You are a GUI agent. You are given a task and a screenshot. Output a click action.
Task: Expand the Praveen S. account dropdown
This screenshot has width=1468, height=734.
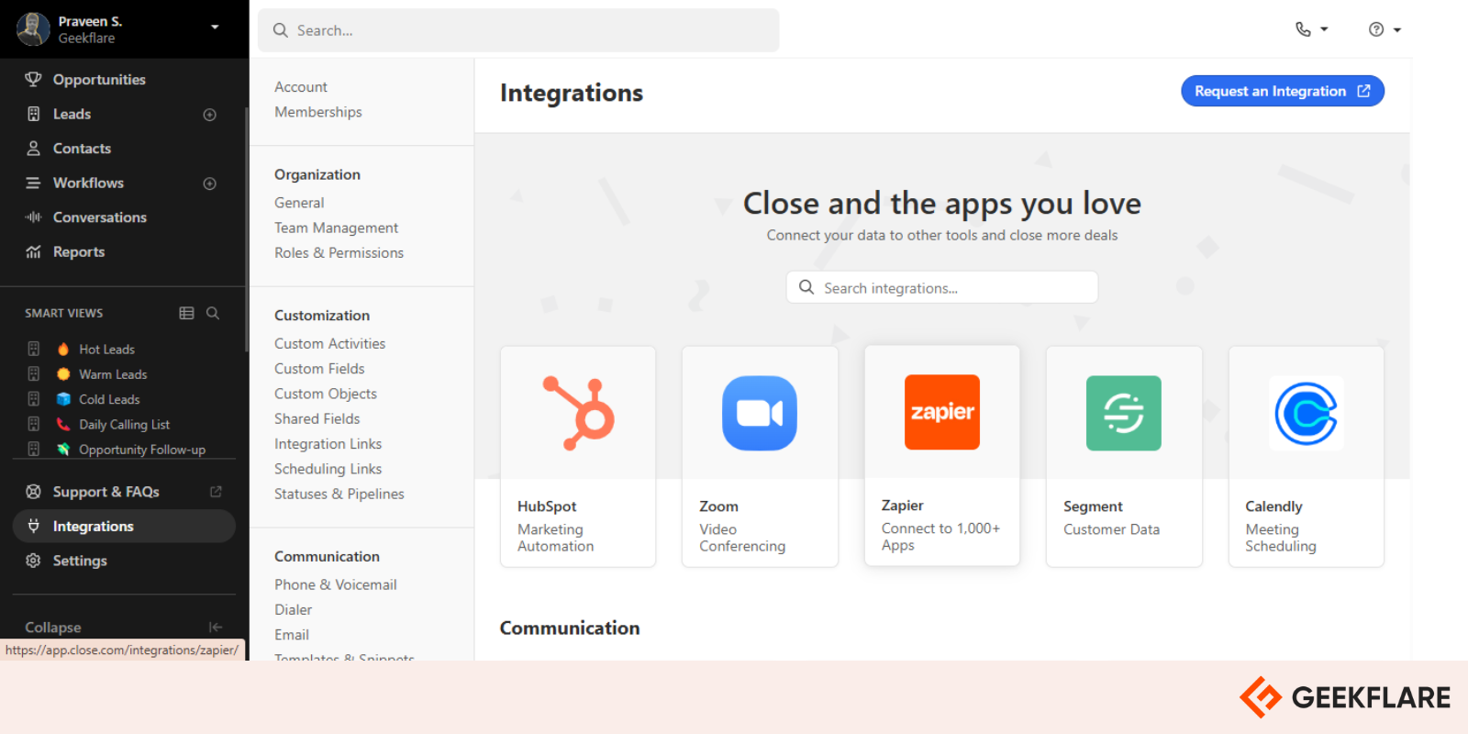[x=215, y=28]
